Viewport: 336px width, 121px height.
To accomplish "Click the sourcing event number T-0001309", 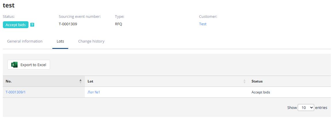I will [x=68, y=24].
